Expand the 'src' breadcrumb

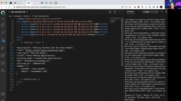tap(10, 16)
